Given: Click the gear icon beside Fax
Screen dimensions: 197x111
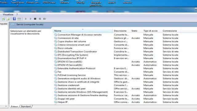Looking at the screenshot, I should [x=55, y=72].
